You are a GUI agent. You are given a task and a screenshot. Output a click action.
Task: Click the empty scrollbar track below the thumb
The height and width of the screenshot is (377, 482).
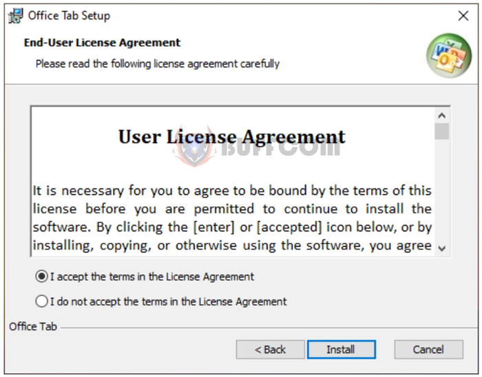pyautogui.click(x=442, y=191)
